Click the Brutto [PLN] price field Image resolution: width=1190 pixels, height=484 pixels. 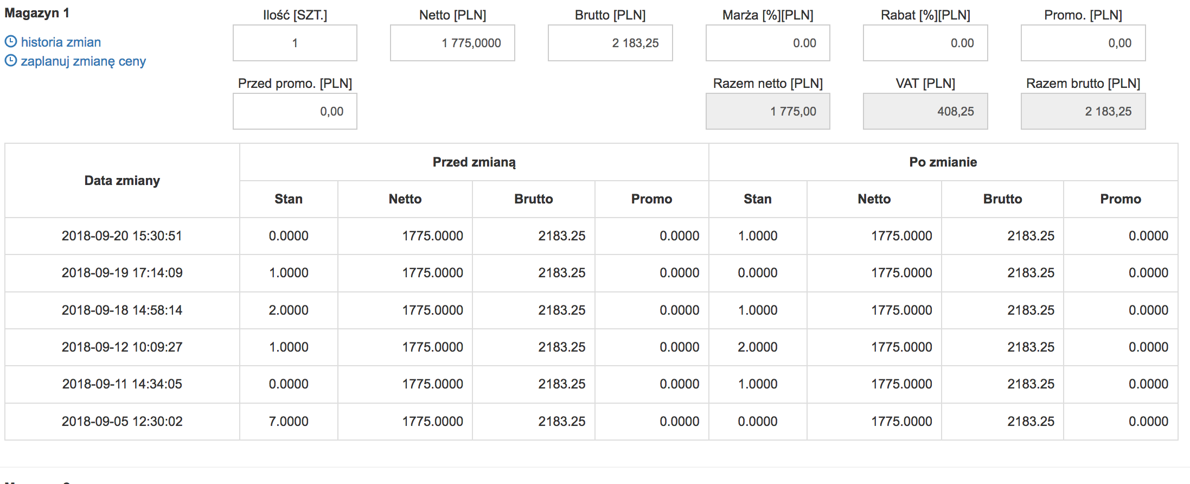click(610, 43)
